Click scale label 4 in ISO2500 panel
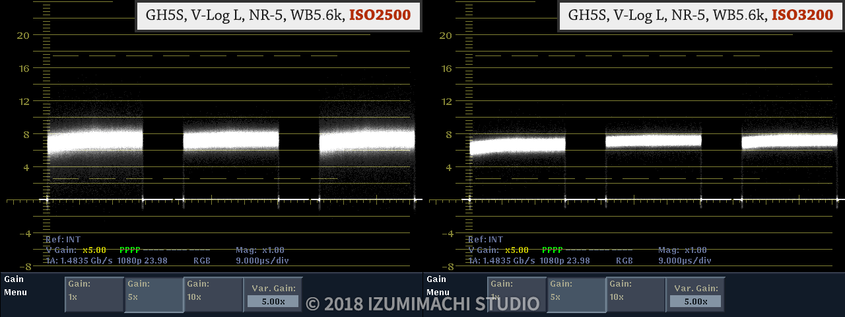Image resolution: width=845 pixels, height=317 pixels. coord(26,167)
